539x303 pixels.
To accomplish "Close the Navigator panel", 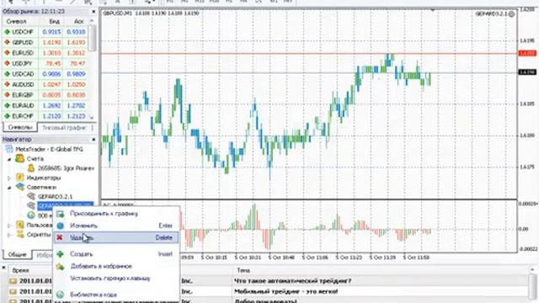I will (x=93, y=140).
